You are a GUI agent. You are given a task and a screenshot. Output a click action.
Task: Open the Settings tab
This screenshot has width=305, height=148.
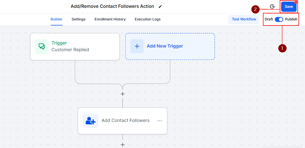coord(79,19)
